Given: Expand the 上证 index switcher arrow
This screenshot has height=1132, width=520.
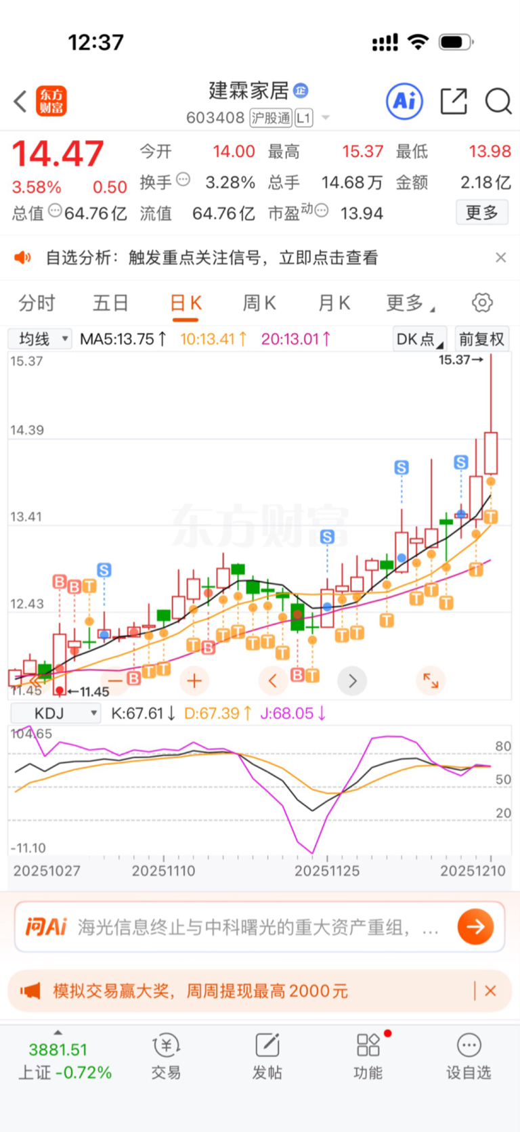Looking at the screenshot, I should 58,1032.
